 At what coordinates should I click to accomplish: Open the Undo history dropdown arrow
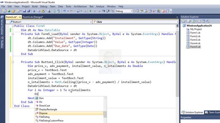pyautogui.click(x=68, y=11)
